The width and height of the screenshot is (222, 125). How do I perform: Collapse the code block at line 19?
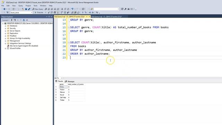coord(69,42)
